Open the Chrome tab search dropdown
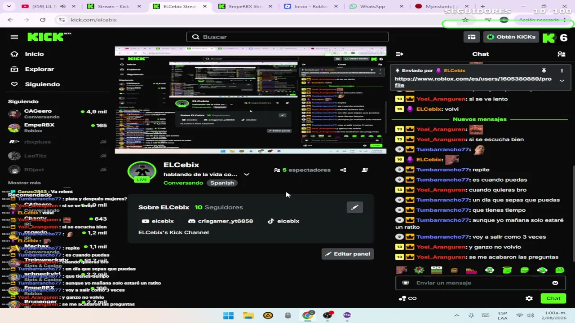 [x=9, y=6]
